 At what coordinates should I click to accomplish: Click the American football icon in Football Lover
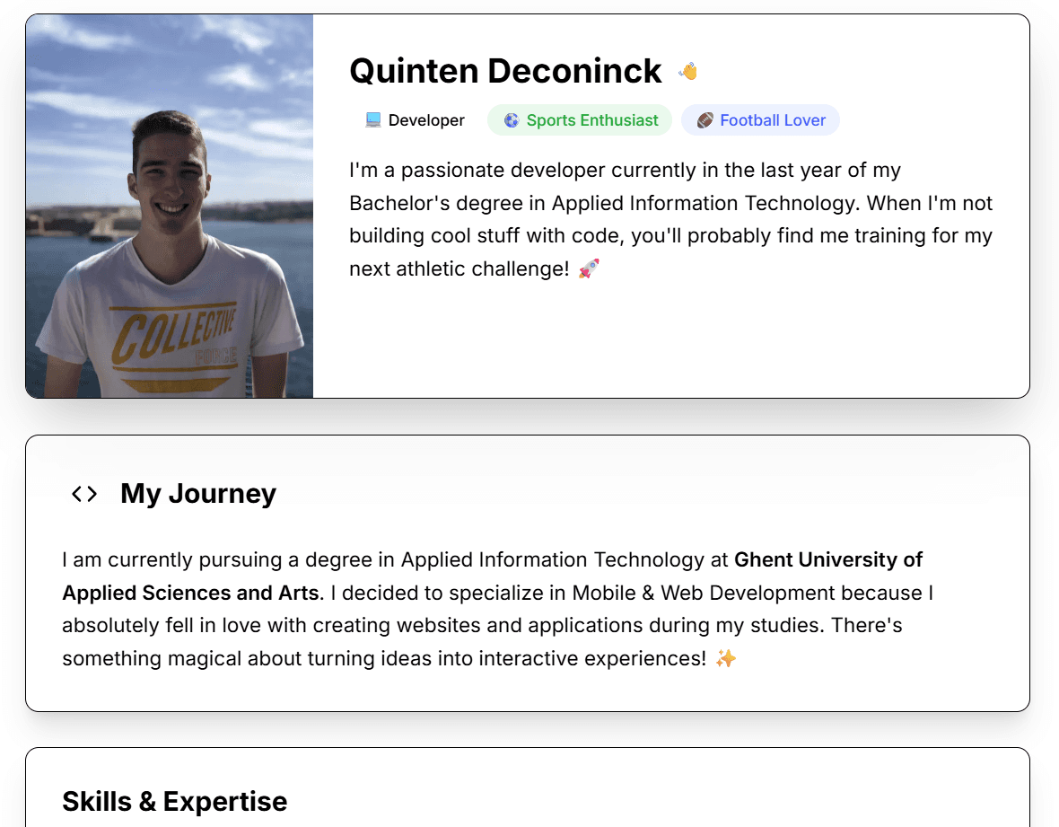coord(705,120)
